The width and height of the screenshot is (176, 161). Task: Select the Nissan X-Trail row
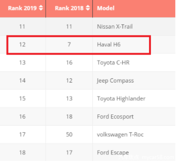tap(87, 26)
